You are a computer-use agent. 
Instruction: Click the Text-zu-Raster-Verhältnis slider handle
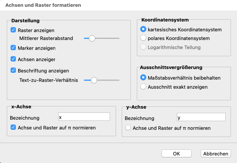[x=93, y=80]
